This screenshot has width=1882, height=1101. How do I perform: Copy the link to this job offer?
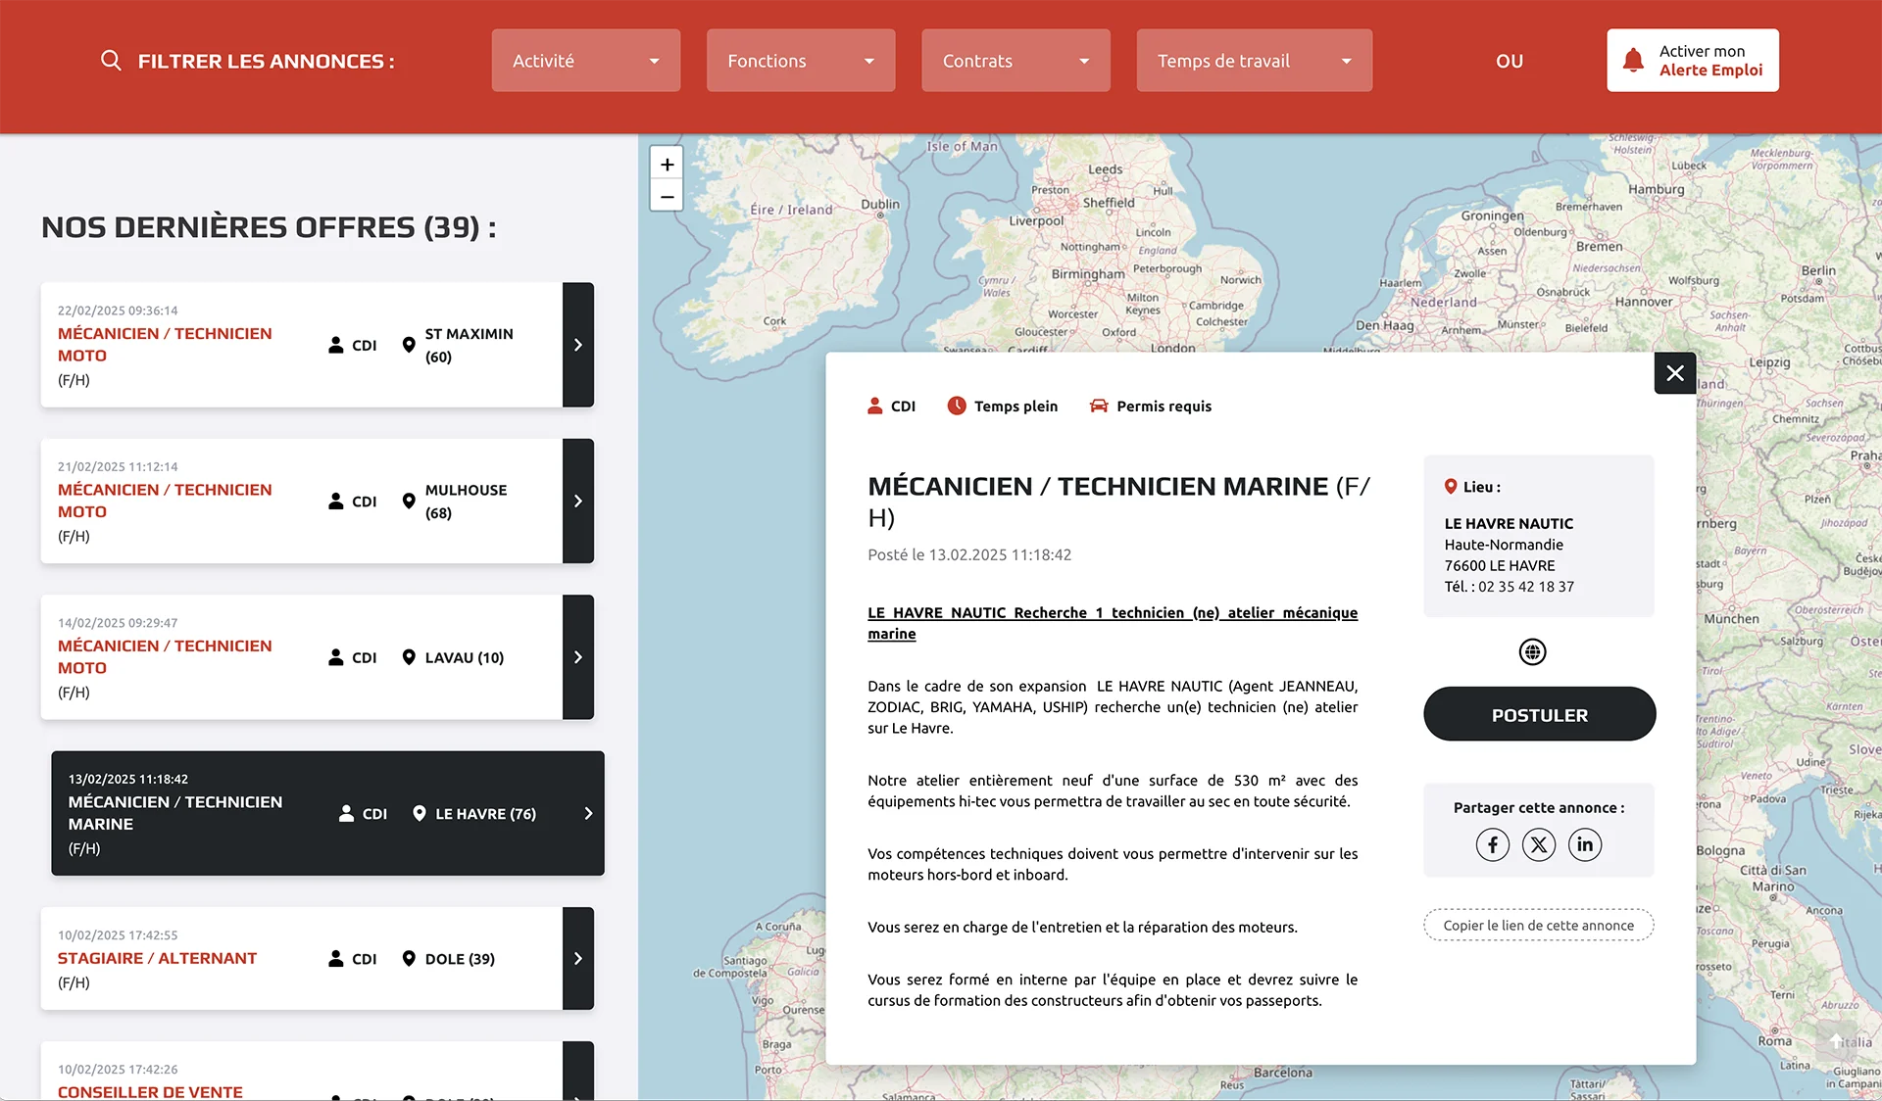1538,926
